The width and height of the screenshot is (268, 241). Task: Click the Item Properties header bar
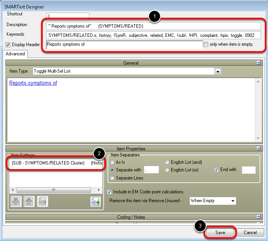click(x=134, y=148)
